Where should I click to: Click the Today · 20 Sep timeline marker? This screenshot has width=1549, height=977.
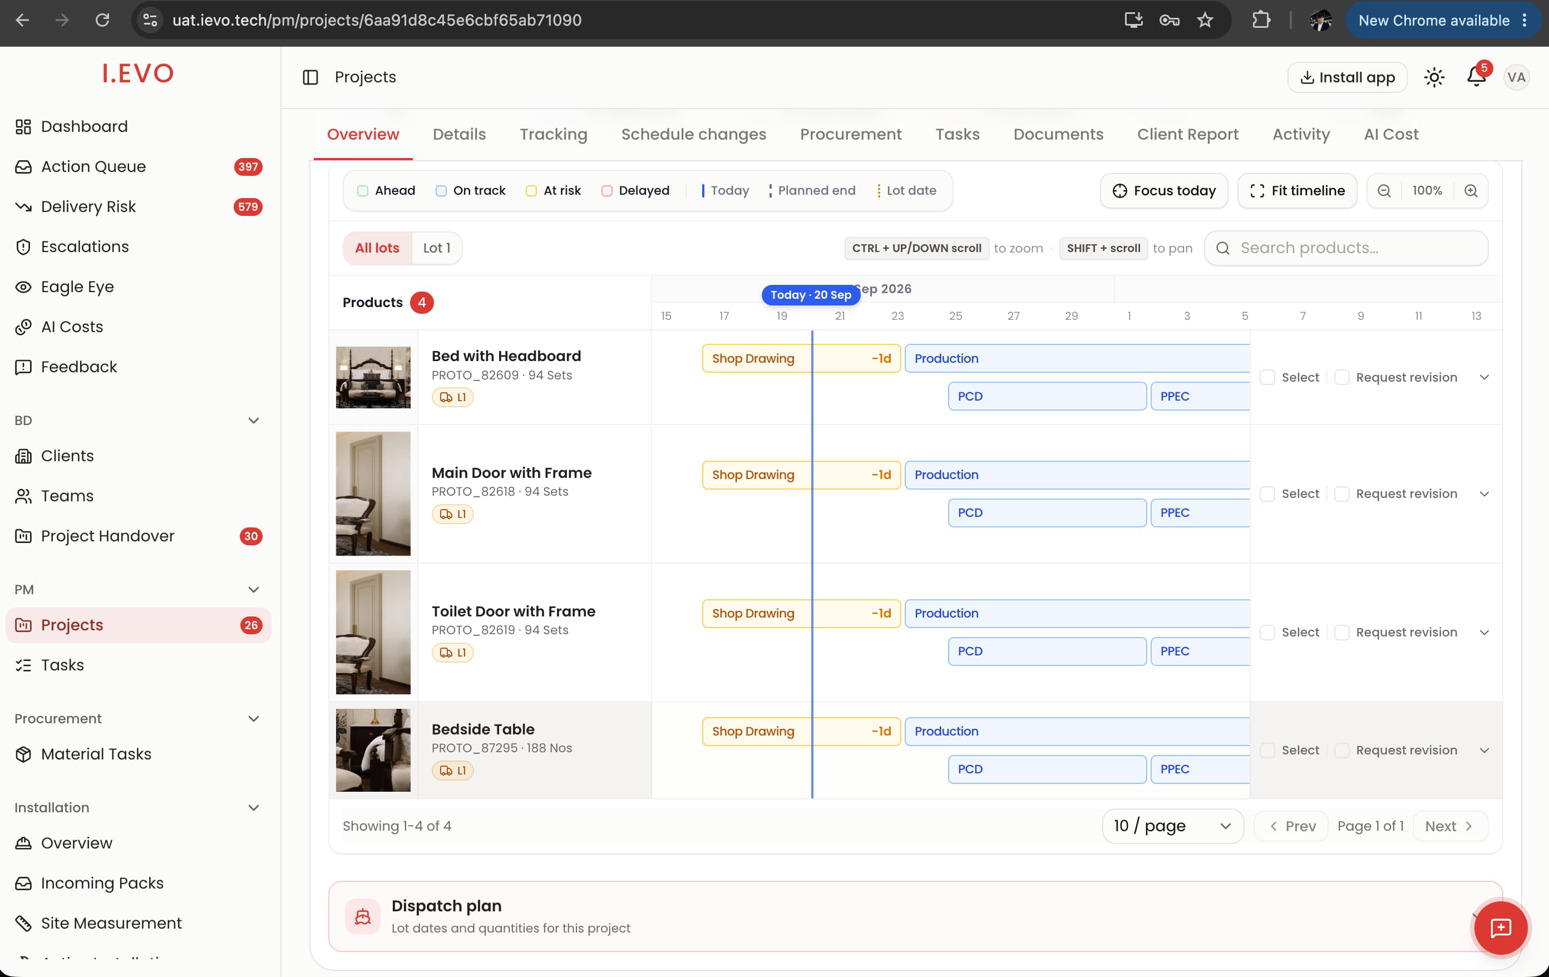pos(811,295)
